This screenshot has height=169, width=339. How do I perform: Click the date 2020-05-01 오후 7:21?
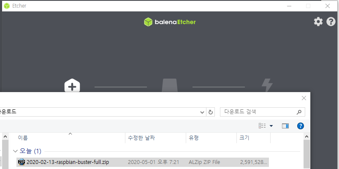click(154, 162)
